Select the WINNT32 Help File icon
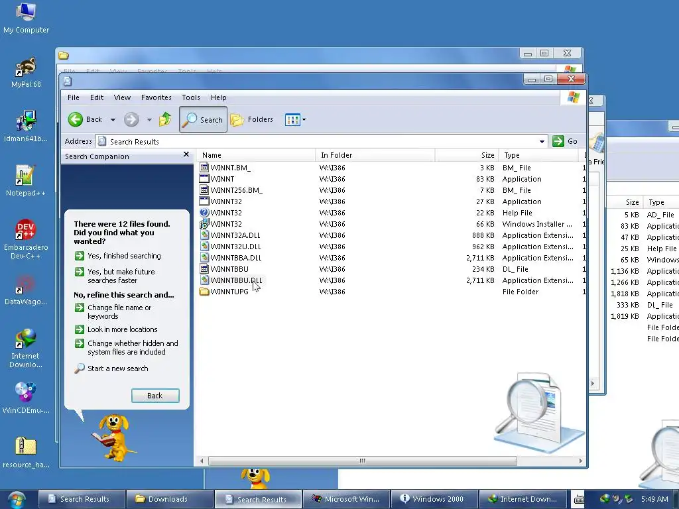Image resolution: width=679 pixels, height=509 pixels. (204, 213)
